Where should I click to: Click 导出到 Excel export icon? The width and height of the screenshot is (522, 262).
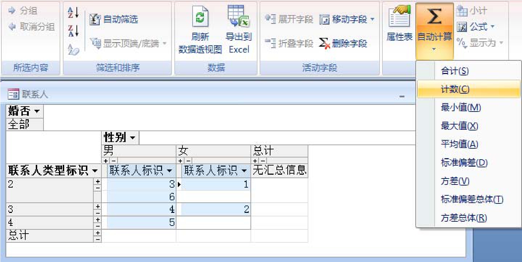(239, 18)
